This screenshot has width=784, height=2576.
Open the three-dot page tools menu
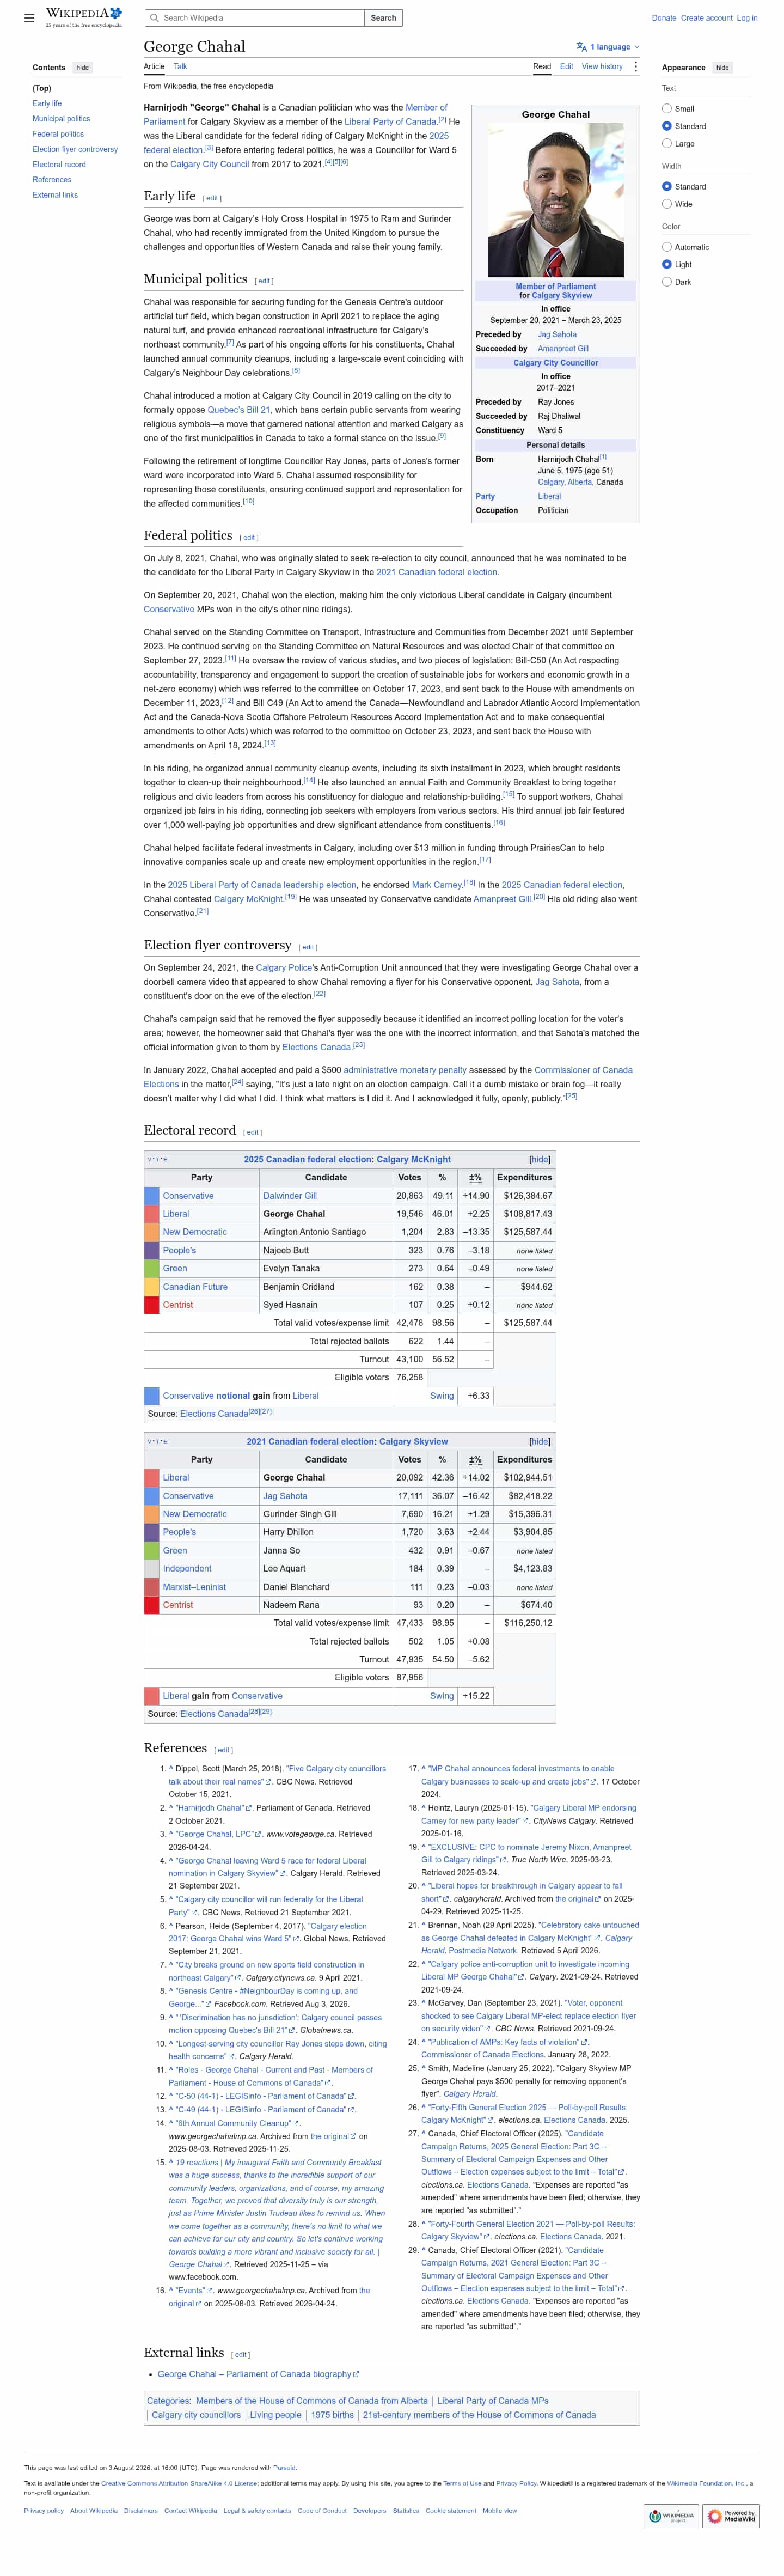pyautogui.click(x=635, y=67)
